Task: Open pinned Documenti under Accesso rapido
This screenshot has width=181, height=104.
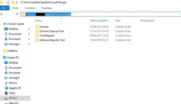Action: click(15, 34)
